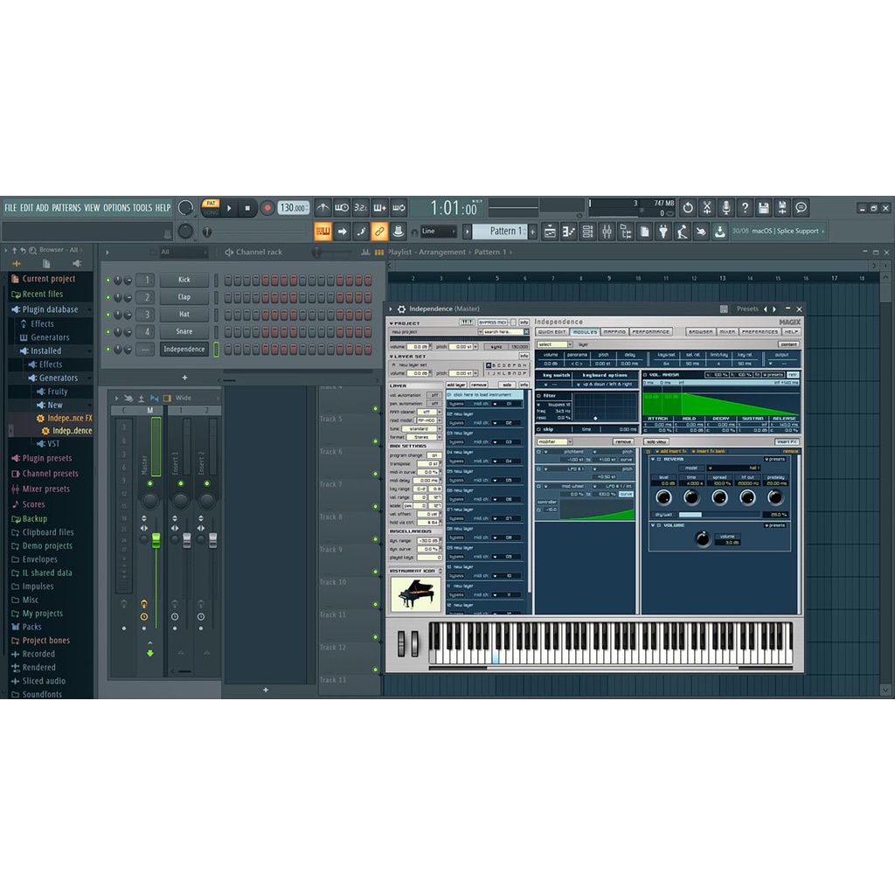The image size is (895, 895).
Task: Open the OPTIONS menu
Action: coord(116,208)
